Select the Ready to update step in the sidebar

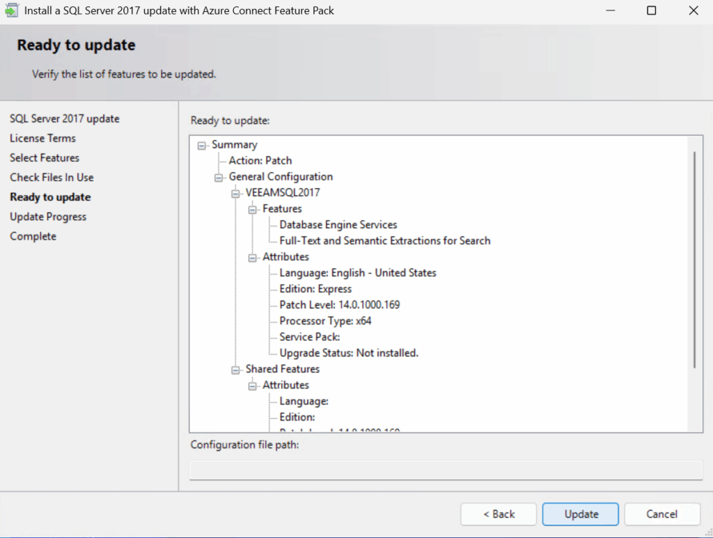(x=50, y=197)
